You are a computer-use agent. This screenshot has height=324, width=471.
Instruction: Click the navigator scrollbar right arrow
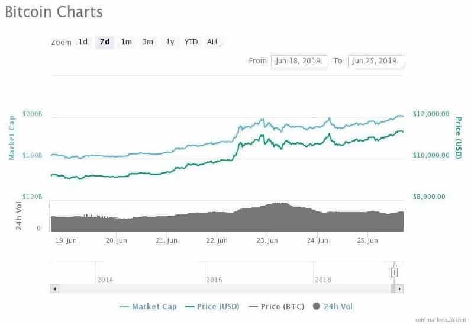pos(399,289)
